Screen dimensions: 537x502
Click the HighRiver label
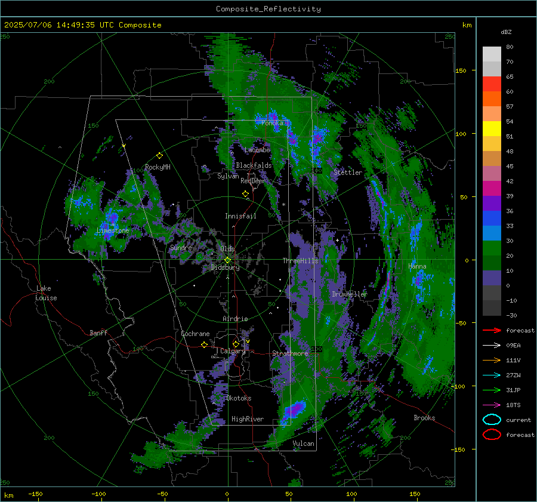(x=248, y=419)
